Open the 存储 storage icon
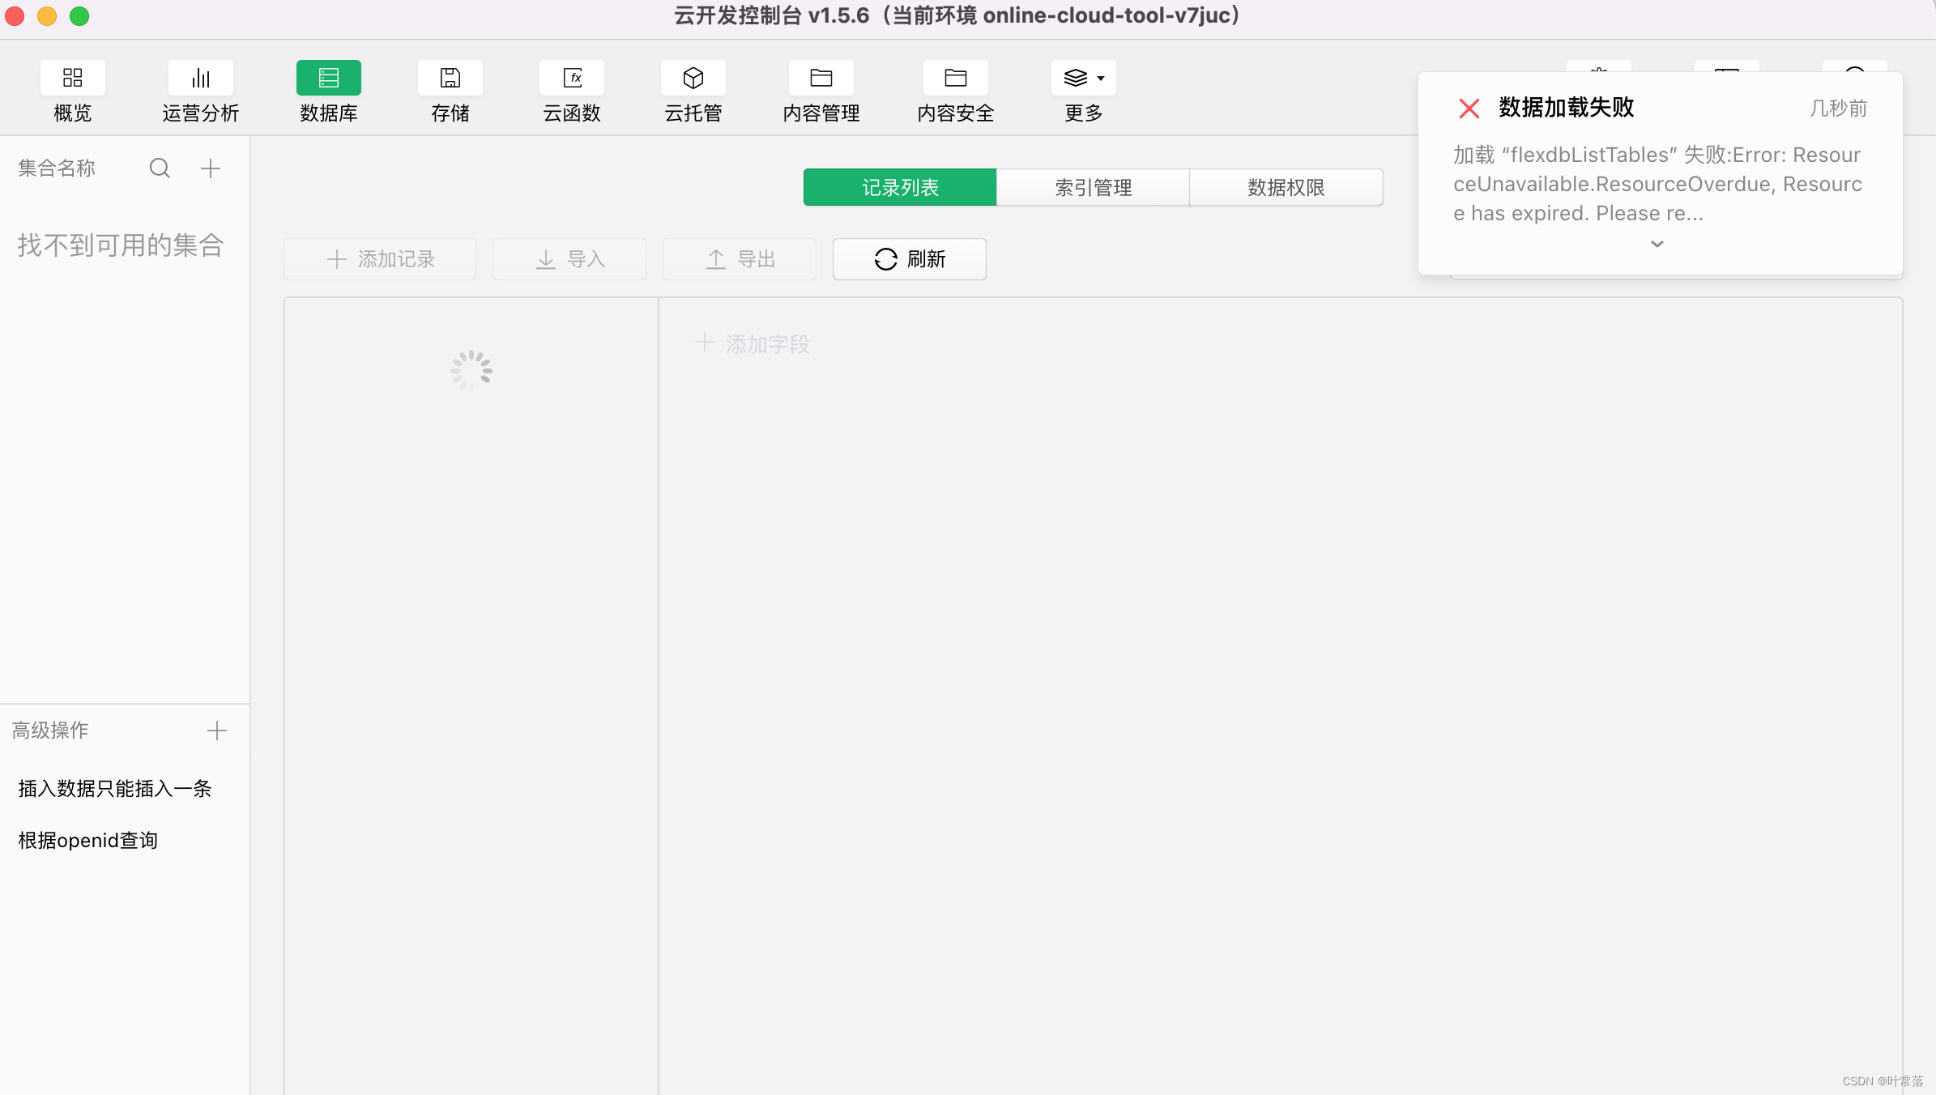1936x1095 pixels. pyautogui.click(x=450, y=79)
